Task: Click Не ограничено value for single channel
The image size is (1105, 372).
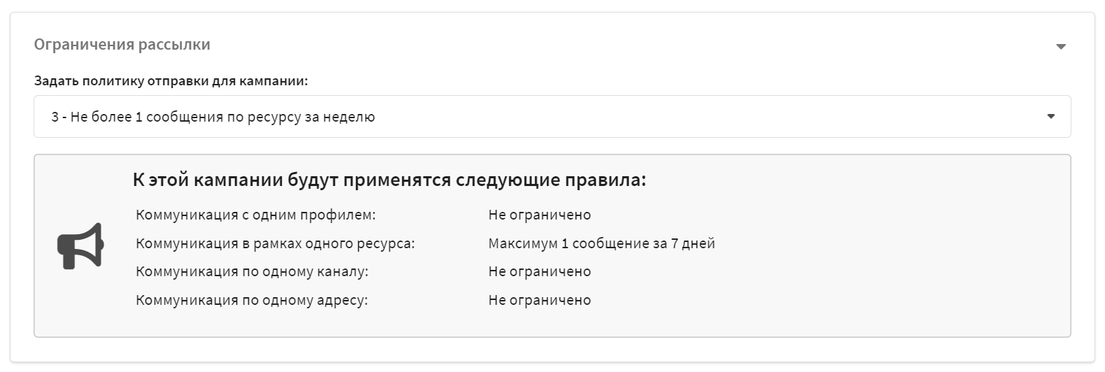Action: (540, 271)
